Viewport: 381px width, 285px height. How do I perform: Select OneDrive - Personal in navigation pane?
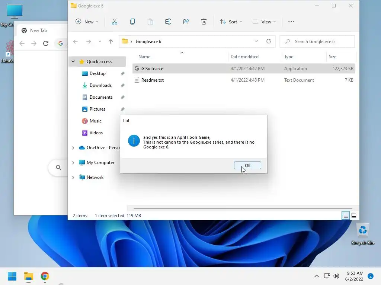[x=100, y=148]
